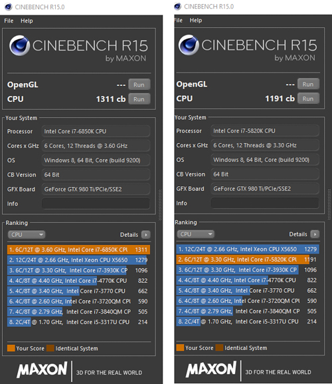Click the Identical System swatch in right window
332x384 pixels.
point(219,348)
